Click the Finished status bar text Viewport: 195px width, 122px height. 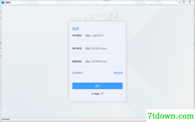point(6,119)
